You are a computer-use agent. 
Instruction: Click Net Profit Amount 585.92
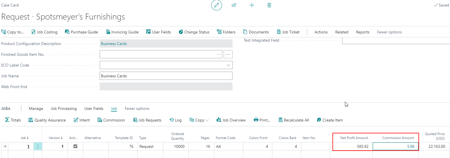click(353, 146)
